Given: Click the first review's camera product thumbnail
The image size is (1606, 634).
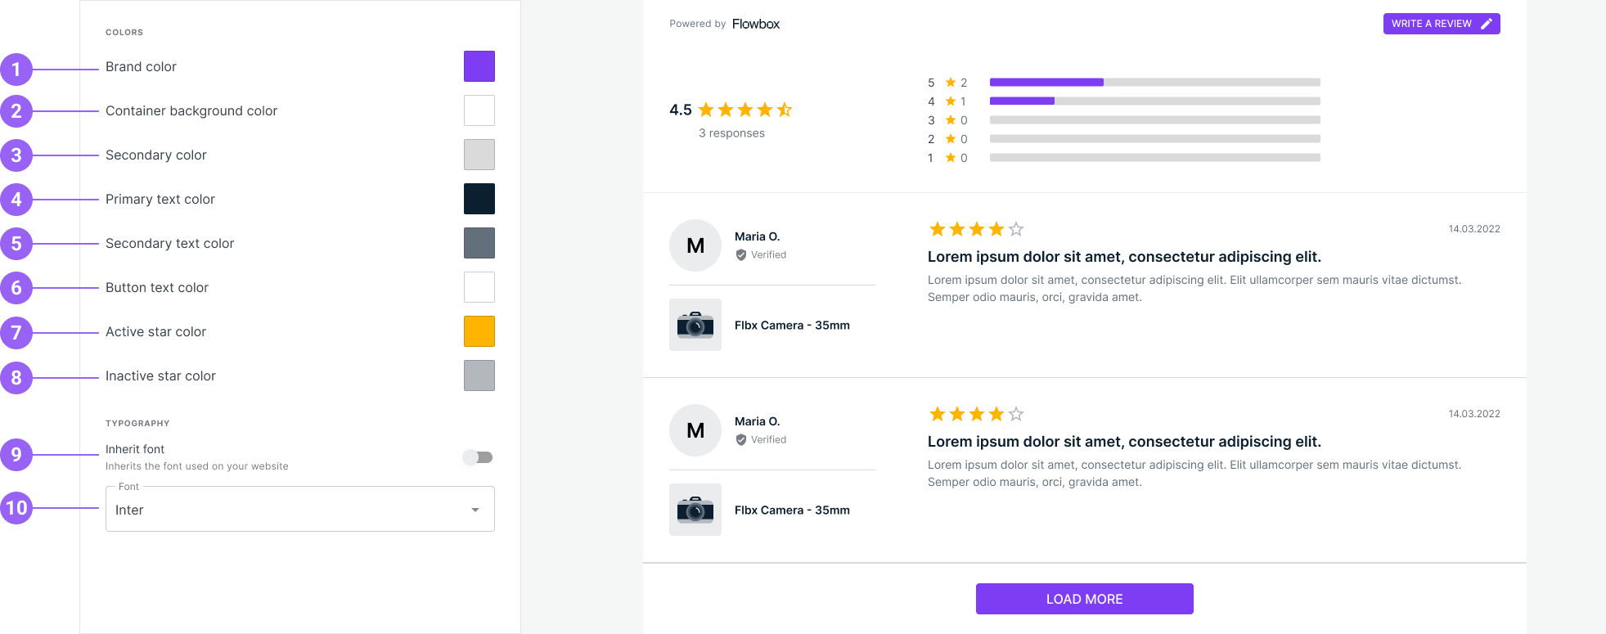Looking at the screenshot, I should pos(695,325).
